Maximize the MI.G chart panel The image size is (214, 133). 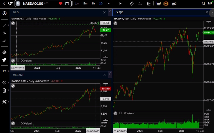click(x=110, y=11)
